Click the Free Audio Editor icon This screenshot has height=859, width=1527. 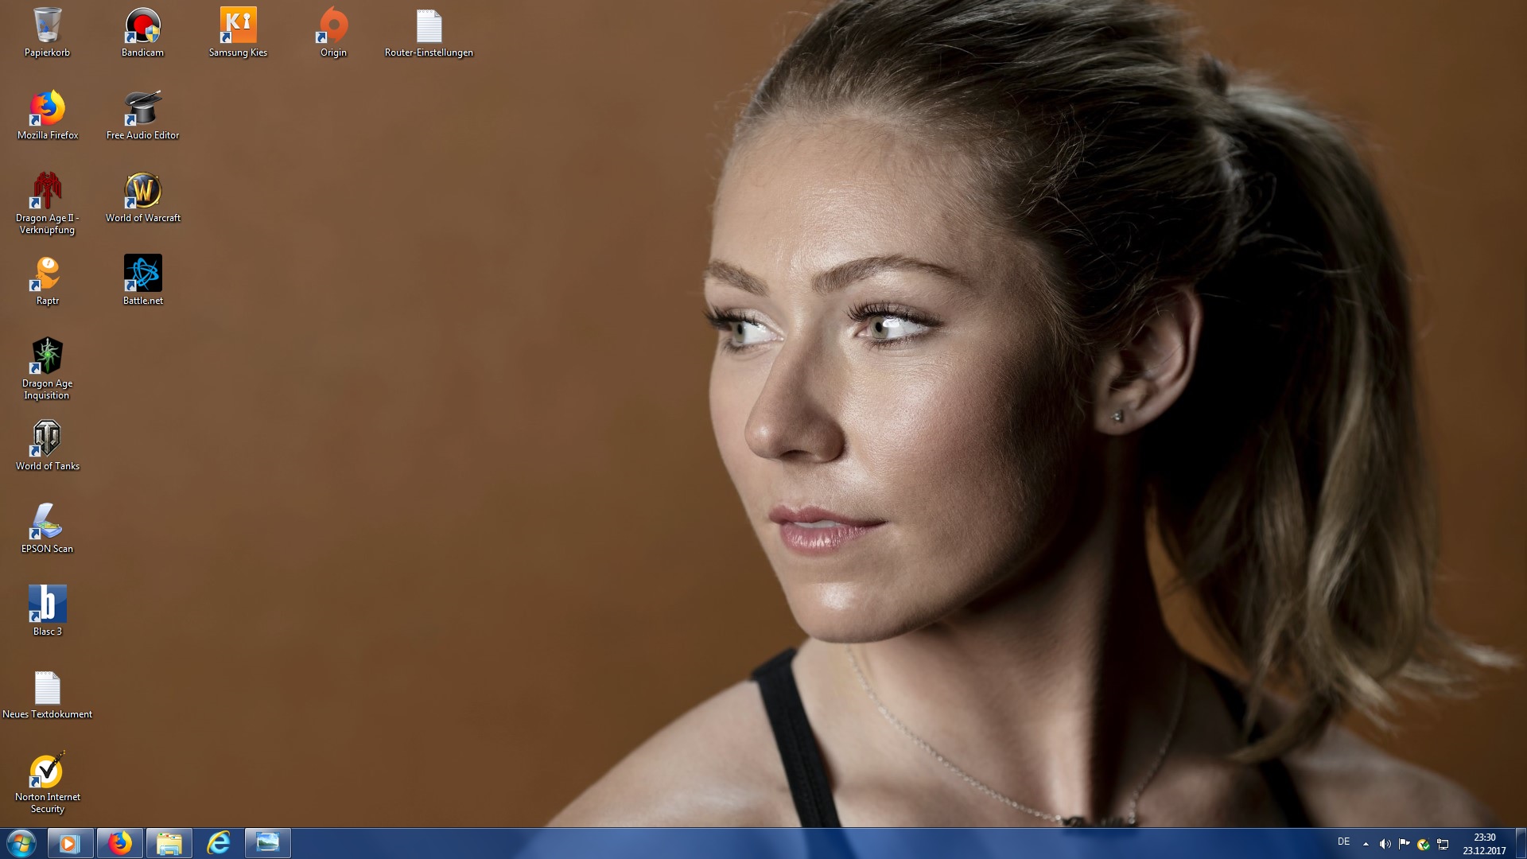point(143,109)
